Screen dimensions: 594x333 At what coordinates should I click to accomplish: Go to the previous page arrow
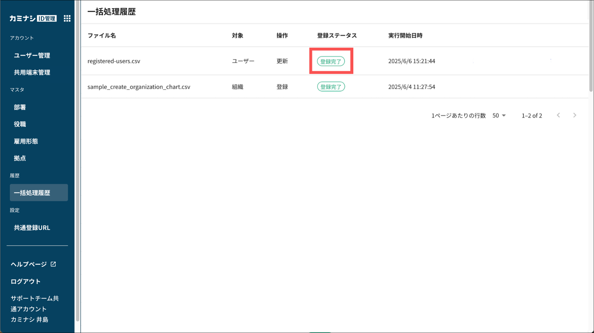(558, 115)
